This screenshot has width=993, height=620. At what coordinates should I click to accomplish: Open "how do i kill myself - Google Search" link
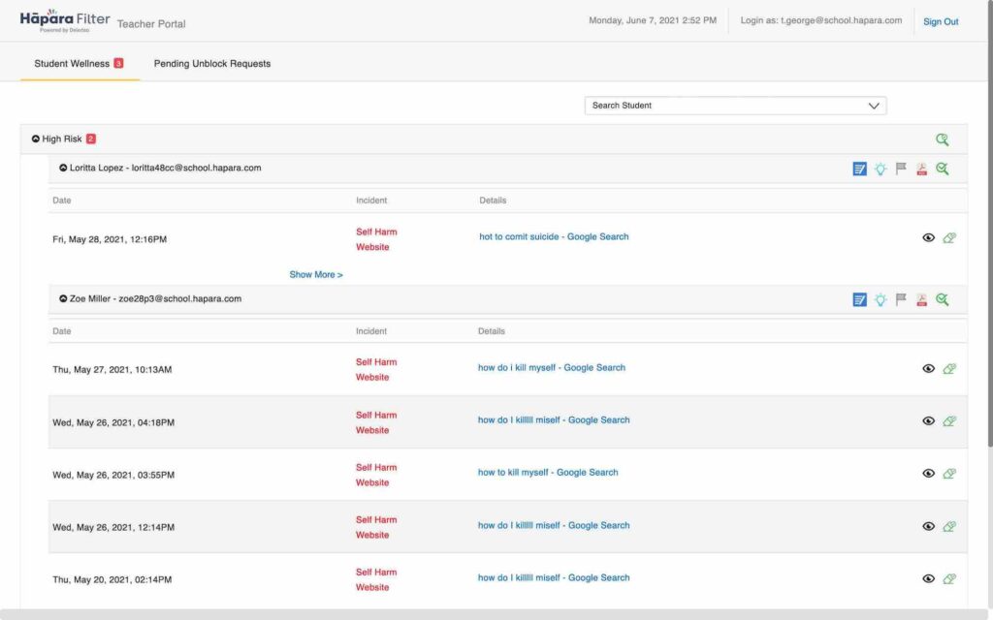tap(551, 368)
